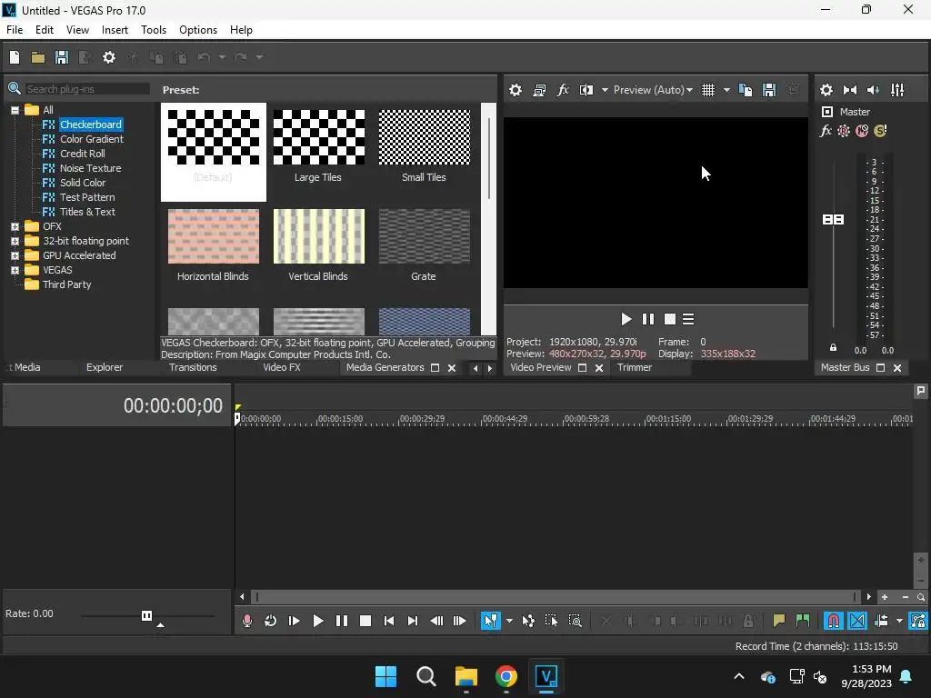Open the Tools menu

[153, 30]
